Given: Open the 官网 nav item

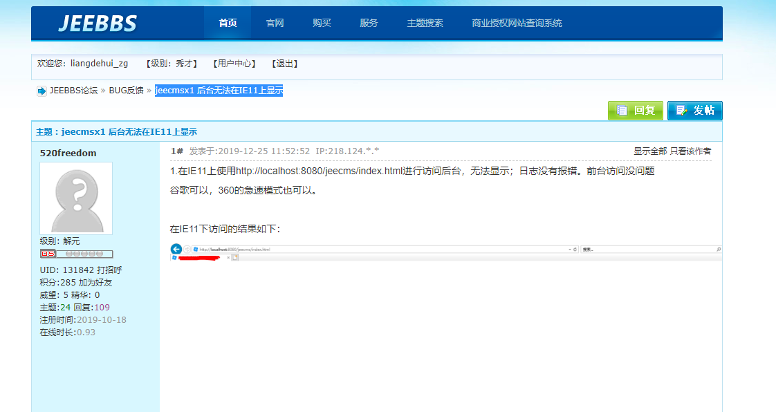Looking at the screenshot, I should [x=275, y=23].
